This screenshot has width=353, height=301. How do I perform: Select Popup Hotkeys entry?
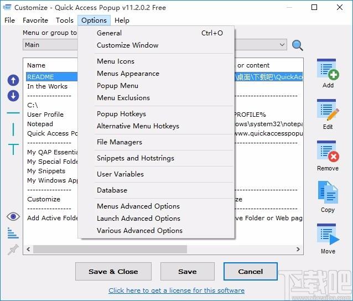pyautogui.click(x=156, y=114)
